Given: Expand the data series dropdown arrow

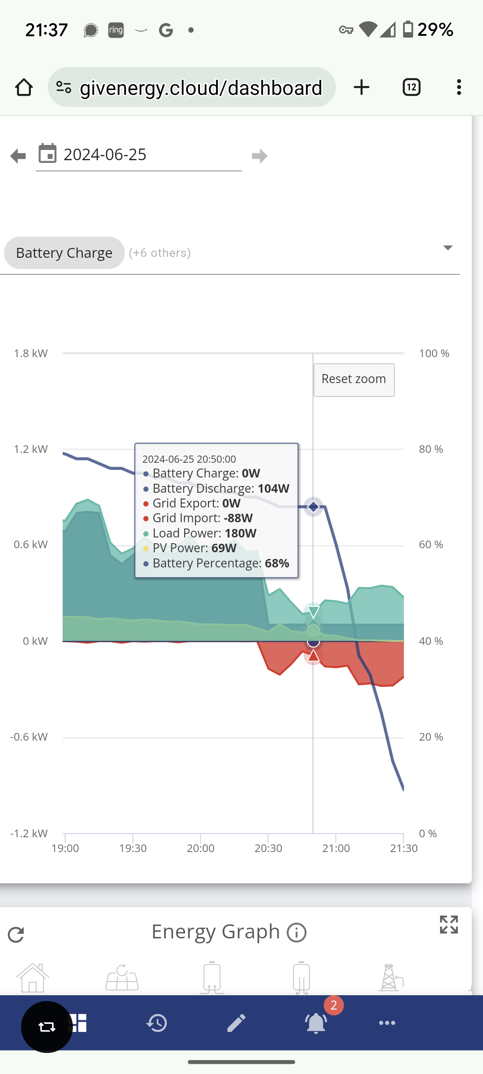Looking at the screenshot, I should [448, 247].
